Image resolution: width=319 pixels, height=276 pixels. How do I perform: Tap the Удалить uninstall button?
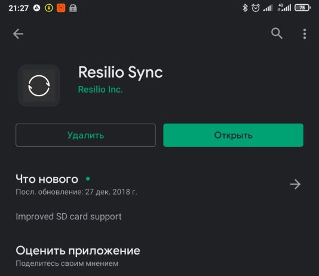point(85,135)
